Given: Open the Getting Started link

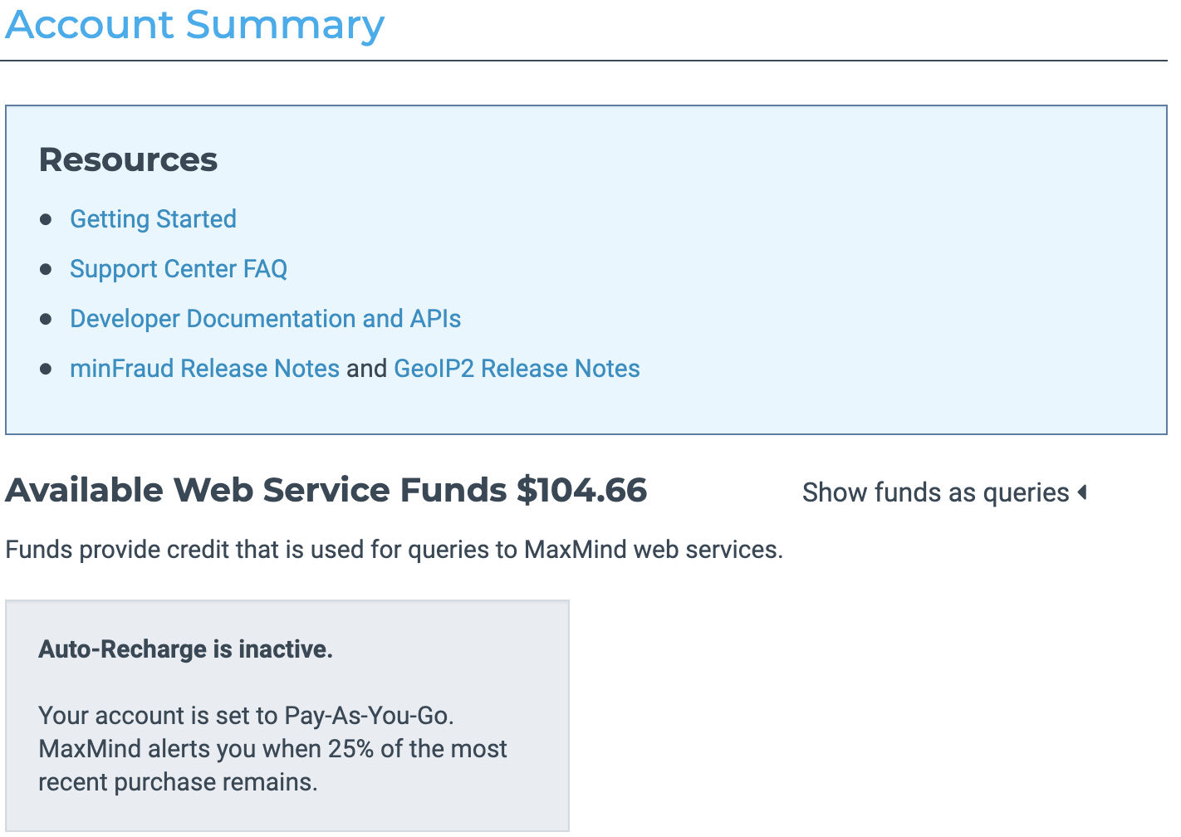Looking at the screenshot, I should point(153,219).
